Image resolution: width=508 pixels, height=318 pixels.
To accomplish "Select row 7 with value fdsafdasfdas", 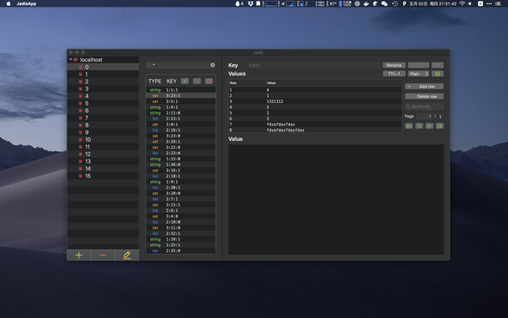I will pos(315,124).
